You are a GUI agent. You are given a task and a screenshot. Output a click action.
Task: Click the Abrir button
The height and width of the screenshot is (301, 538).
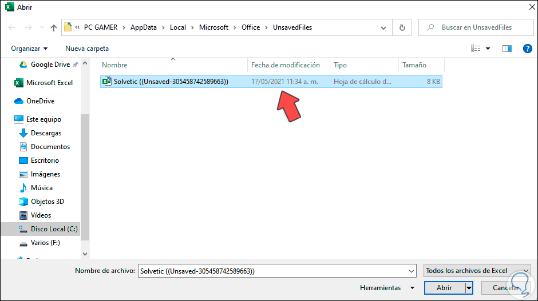444,288
